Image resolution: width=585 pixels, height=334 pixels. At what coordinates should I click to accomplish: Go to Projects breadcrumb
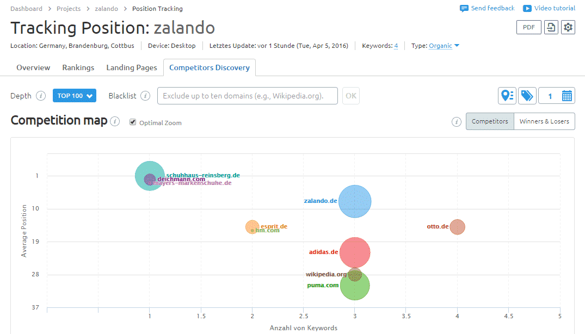point(69,9)
